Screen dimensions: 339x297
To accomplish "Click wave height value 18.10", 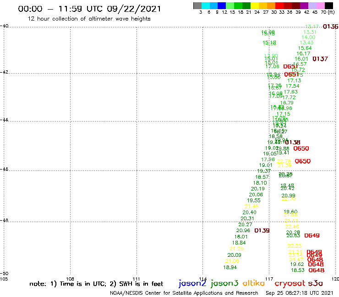I will pyautogui.click(x=260, y=183).
